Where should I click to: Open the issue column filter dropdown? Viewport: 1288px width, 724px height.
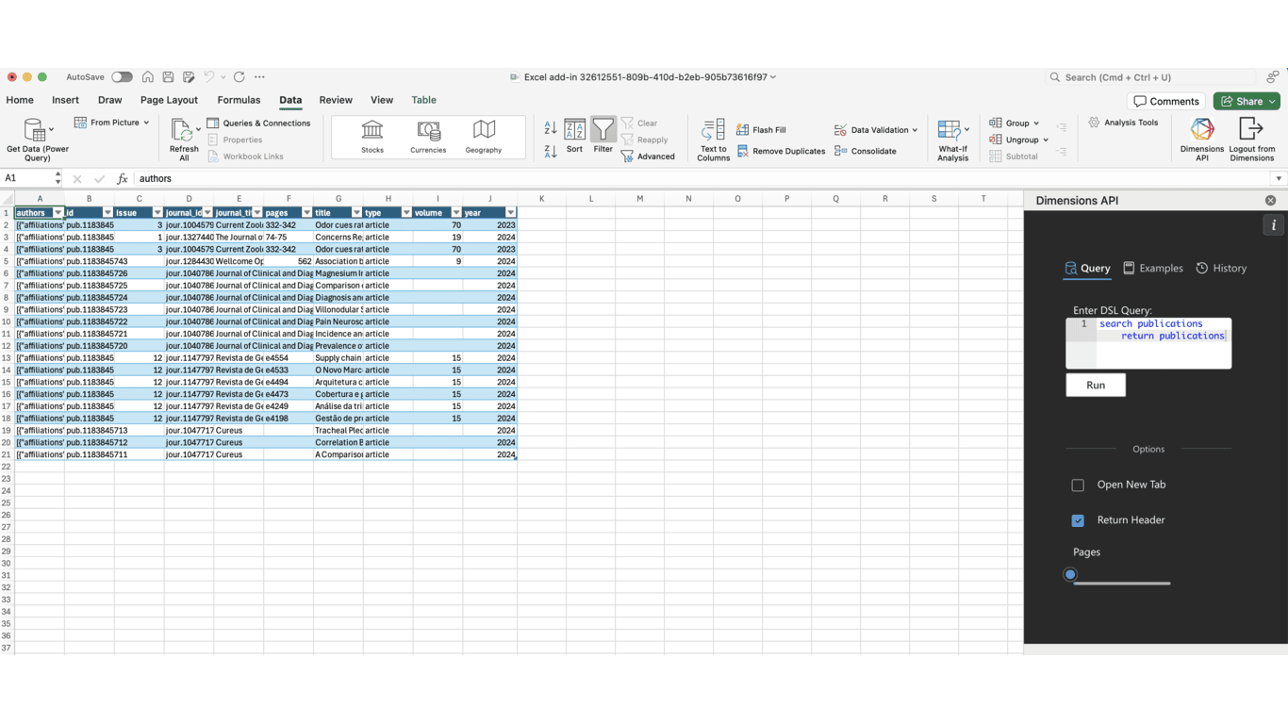157,213
